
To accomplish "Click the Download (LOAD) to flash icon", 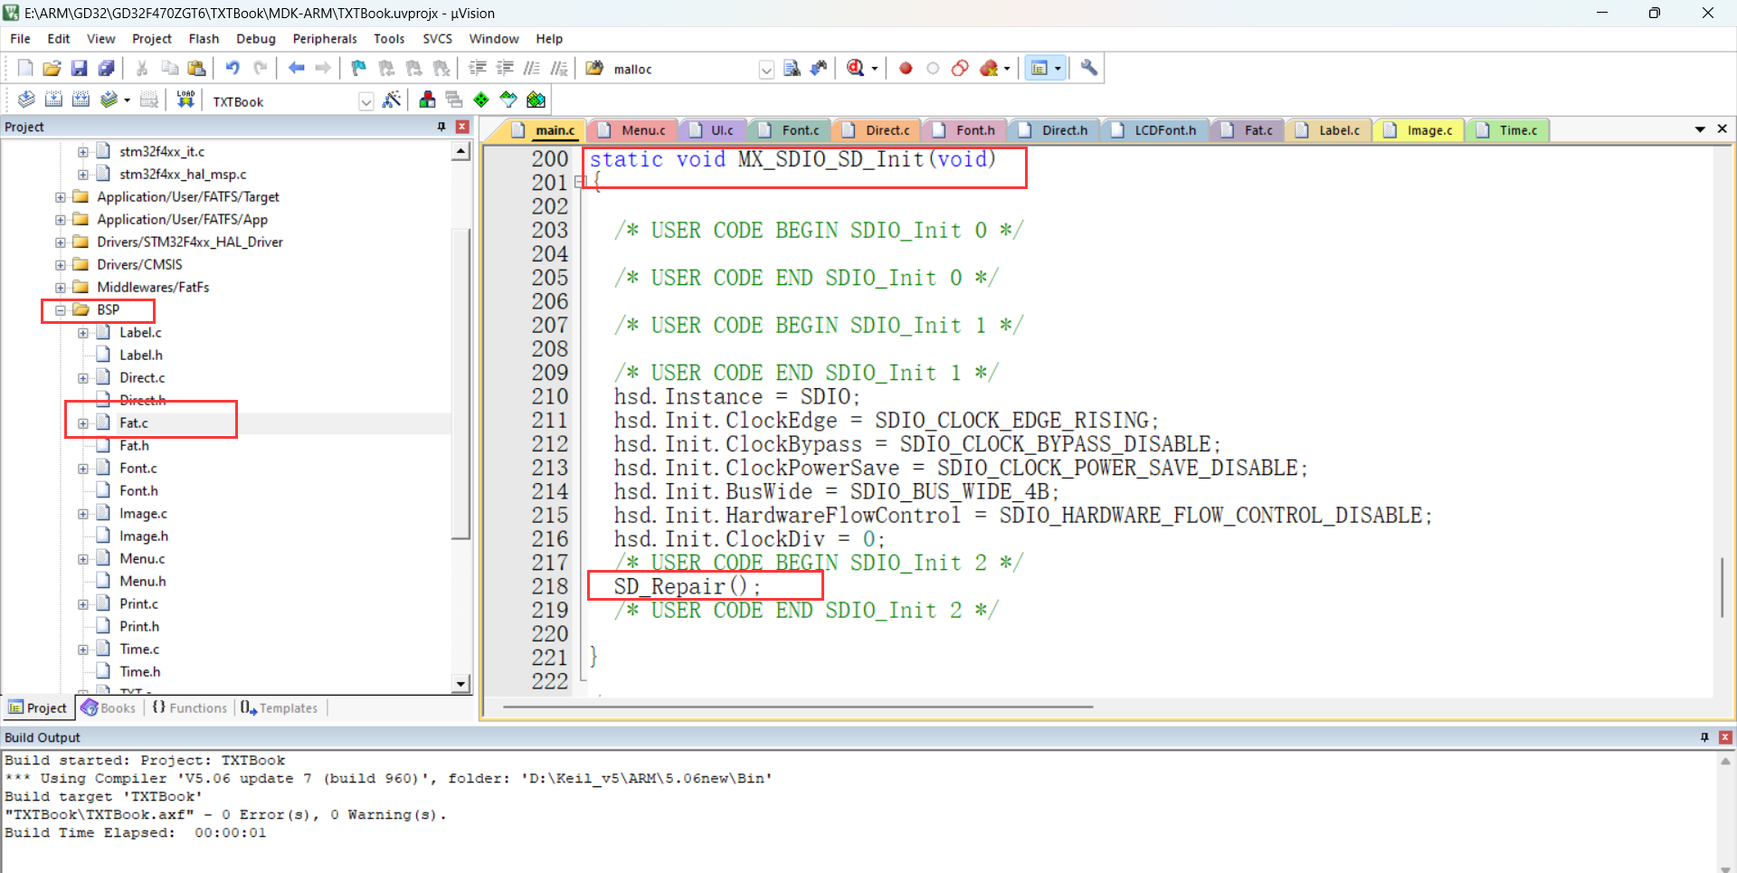I will tap(185, 100).
